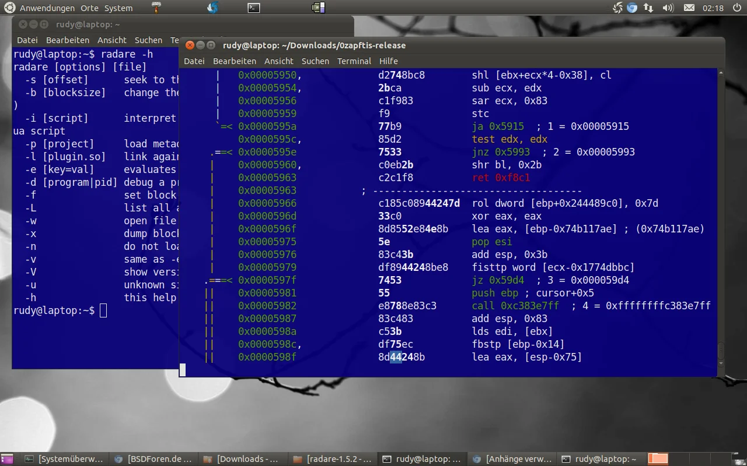Click the cursor at the bottom rudy@laptop:~$ prompt
Viewport: 747px width, 466px height.
103,310
